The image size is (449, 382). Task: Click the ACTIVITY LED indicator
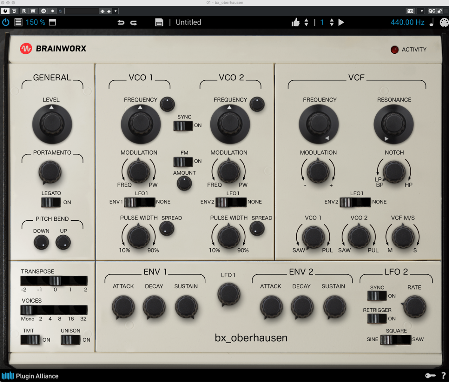point(394,50)
